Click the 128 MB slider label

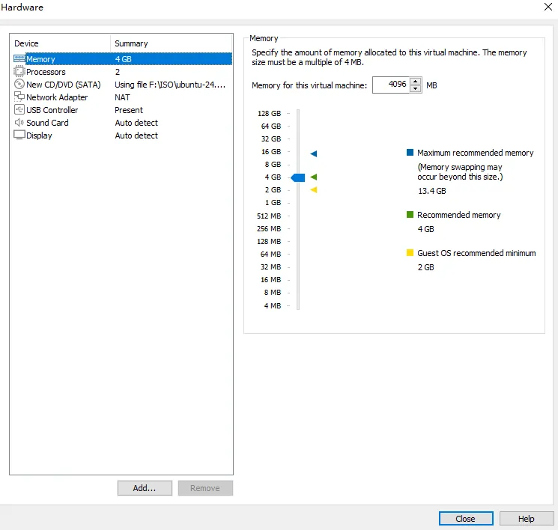coord(269,242)
